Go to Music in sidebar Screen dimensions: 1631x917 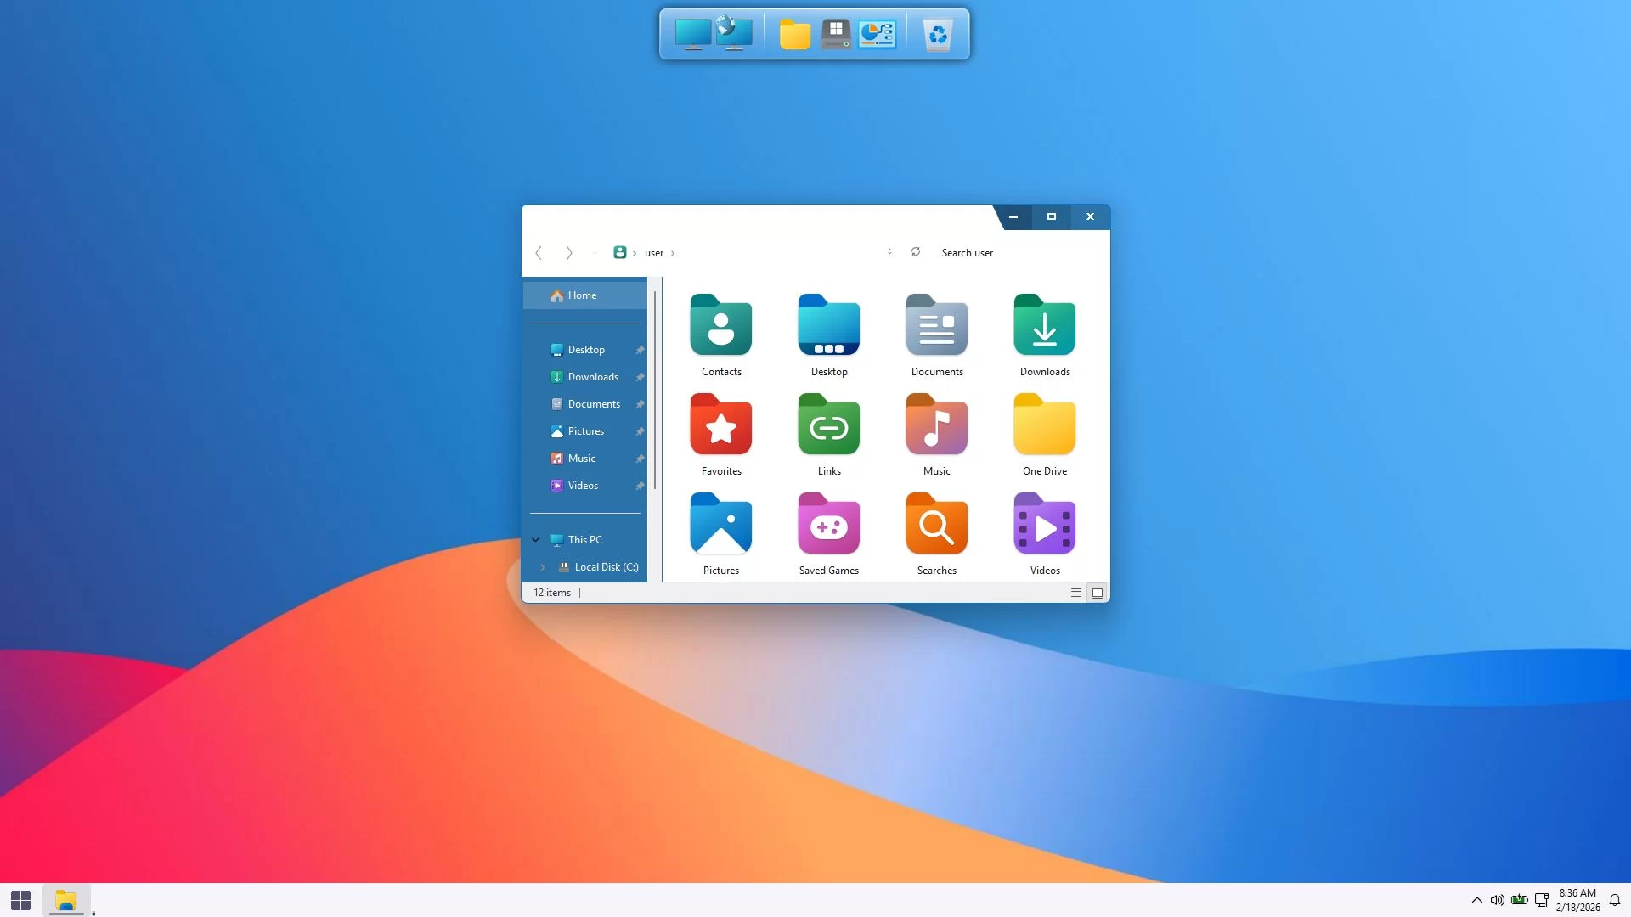(581, 458)
